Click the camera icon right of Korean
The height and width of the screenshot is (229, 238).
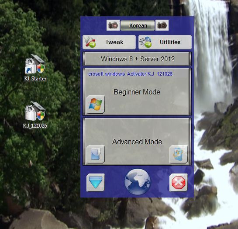(162, 25)
